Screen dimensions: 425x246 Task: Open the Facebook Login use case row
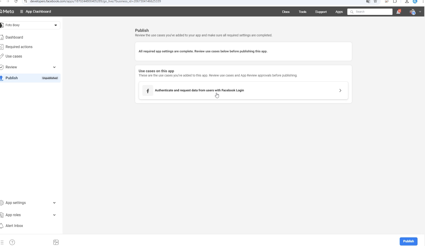click(243, 91)
